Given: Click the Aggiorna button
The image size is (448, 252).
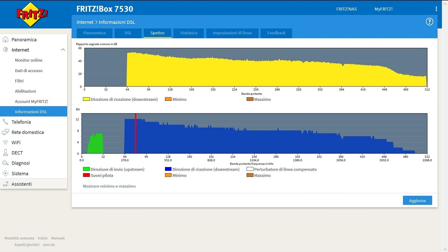Looking at the screenshot, I should pyautogui.click(x=417, y=200).
